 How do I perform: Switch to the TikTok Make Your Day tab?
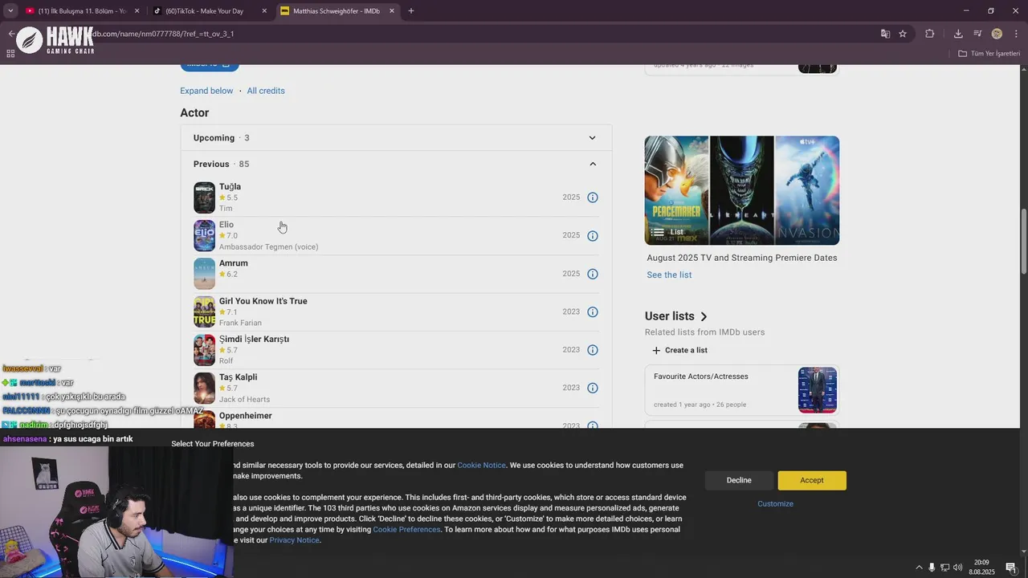click(210, 11)
